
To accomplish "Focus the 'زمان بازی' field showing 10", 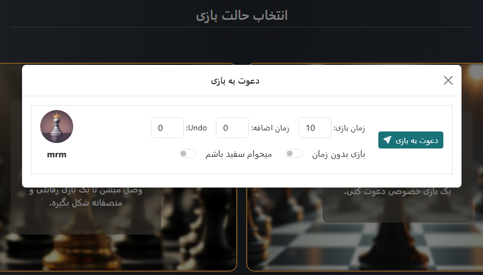I will pyautogui.click(x=314, y=128).
